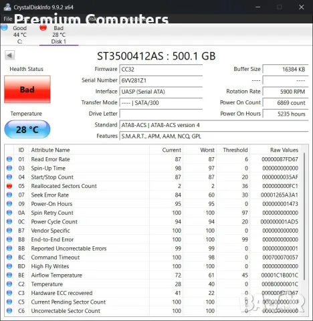
Task: Click the blue status dot for Airflow Temperature
Action: tap(9, 275)
